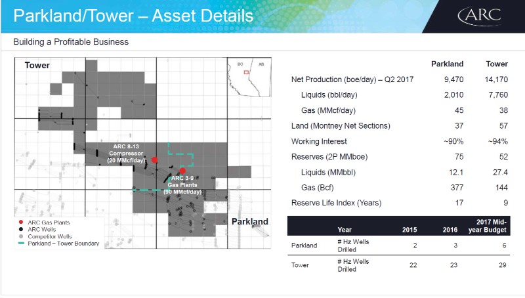Screen dimensions: 525x298
Task: Click Tower 2015 wells drilled value 22
Action: 413,265
